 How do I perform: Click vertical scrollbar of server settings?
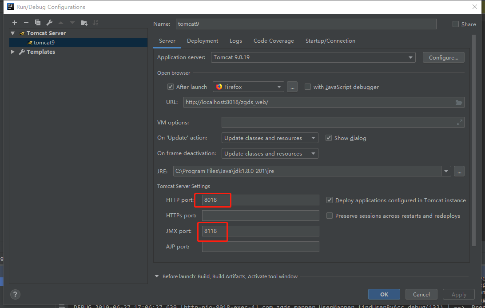tap(473, 140)
